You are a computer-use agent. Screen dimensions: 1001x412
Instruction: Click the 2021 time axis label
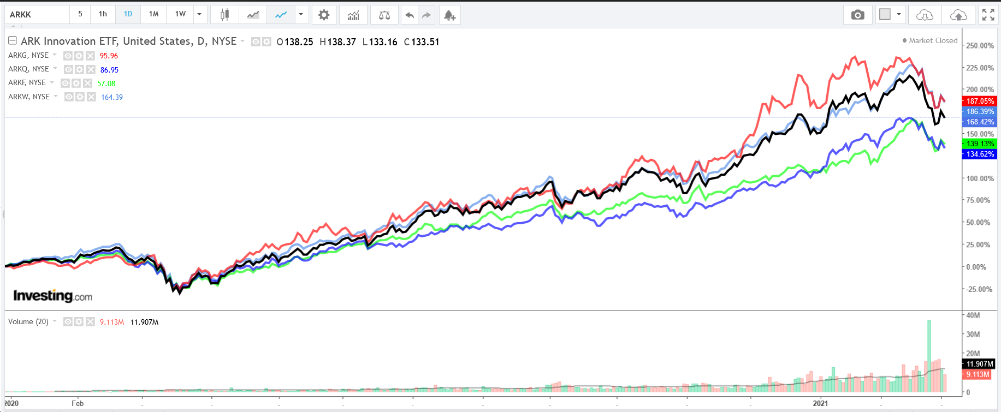tap(820, 403)
